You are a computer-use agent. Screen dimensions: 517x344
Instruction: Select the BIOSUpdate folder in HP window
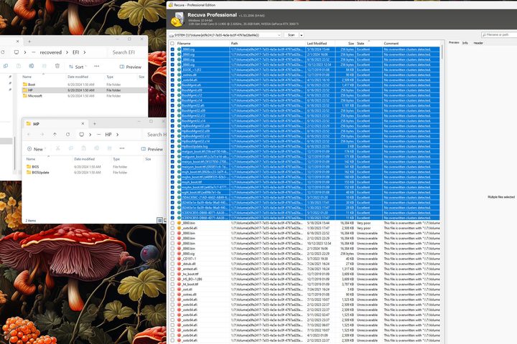point(37,173)
